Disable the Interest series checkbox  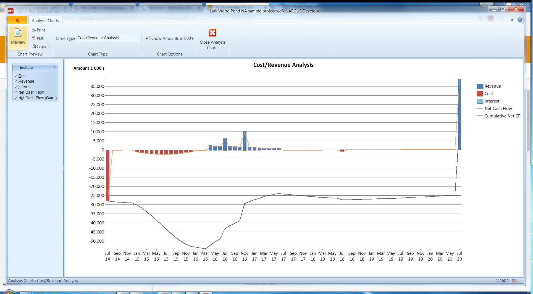(16, 87)
